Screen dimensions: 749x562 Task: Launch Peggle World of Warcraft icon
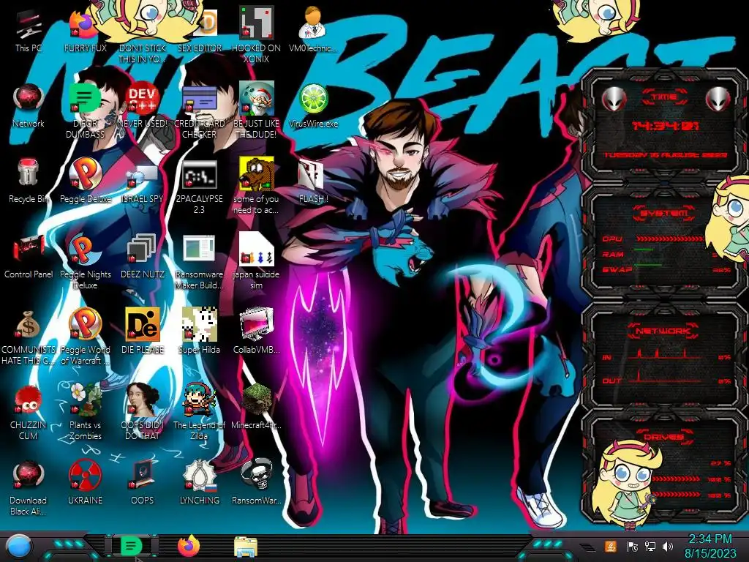[85, 324]
